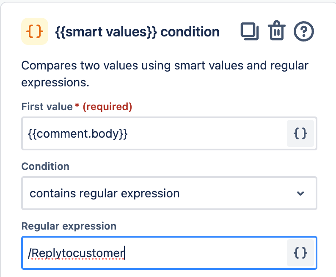Duplicate this smart values condition component
The image size is (336, 277).
(x=250, y=31)
